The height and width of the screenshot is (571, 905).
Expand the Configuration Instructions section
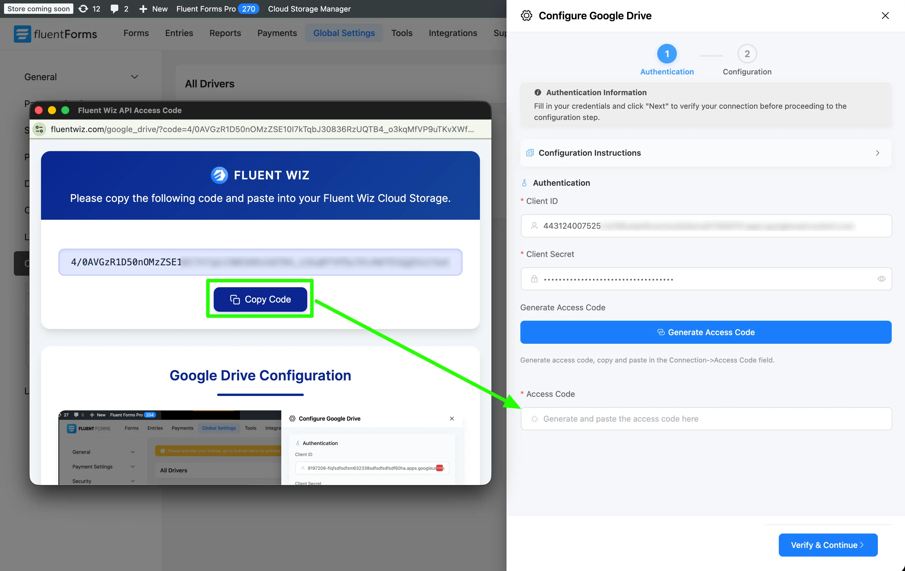tap(877, 153)
